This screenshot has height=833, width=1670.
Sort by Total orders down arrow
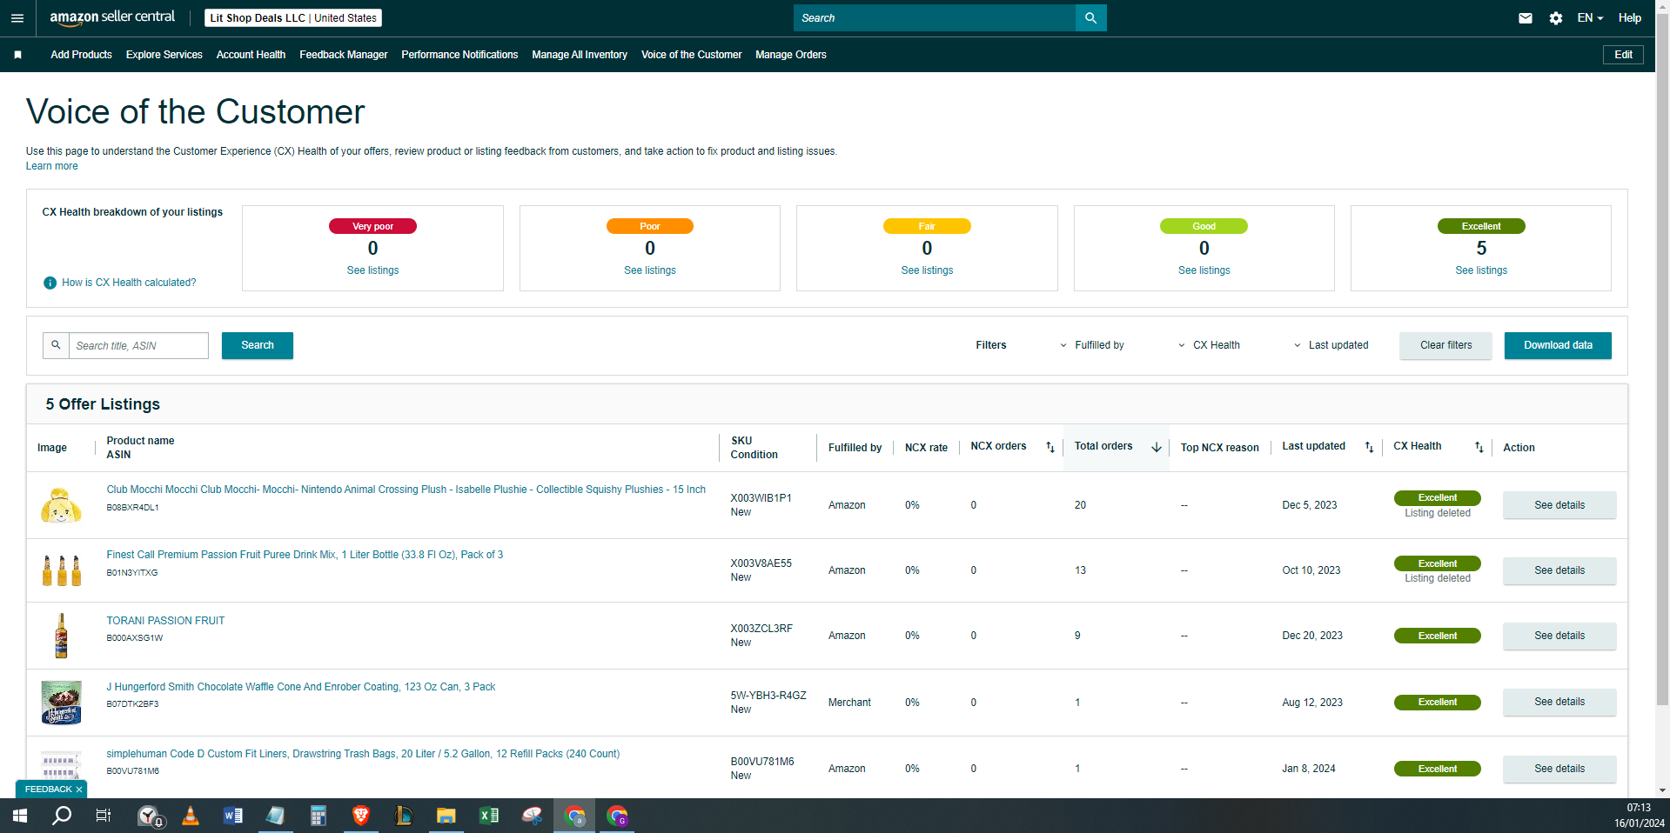click(1157, 447)
